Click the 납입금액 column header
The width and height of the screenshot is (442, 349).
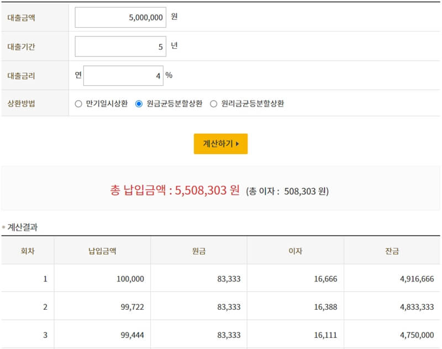tap(103, 250)
